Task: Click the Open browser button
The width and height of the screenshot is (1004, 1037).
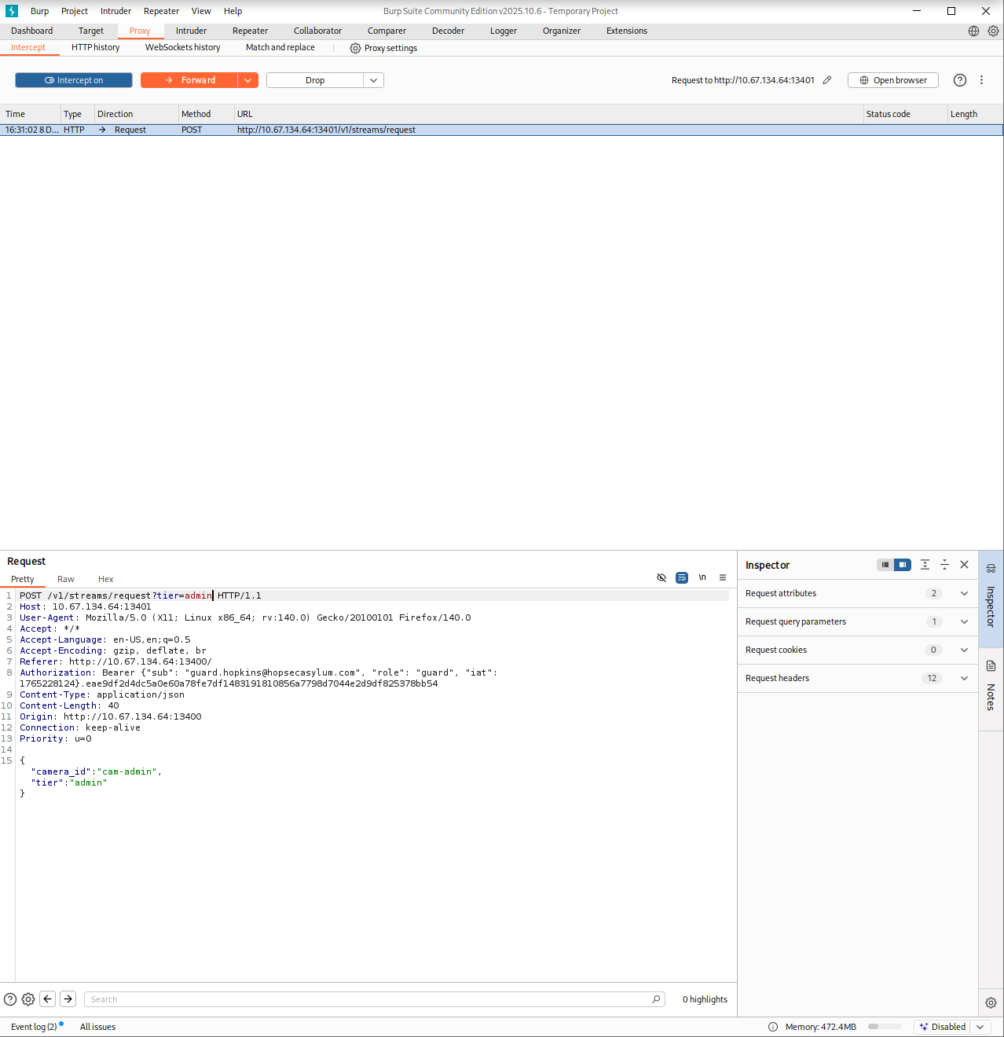Action: pyautogui.click(x=892, y=80)
